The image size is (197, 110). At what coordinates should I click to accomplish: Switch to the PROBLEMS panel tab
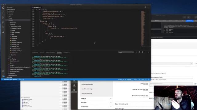click(x=35, y=52)
